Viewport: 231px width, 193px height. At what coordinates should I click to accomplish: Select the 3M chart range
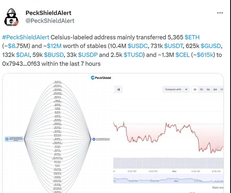215,90
